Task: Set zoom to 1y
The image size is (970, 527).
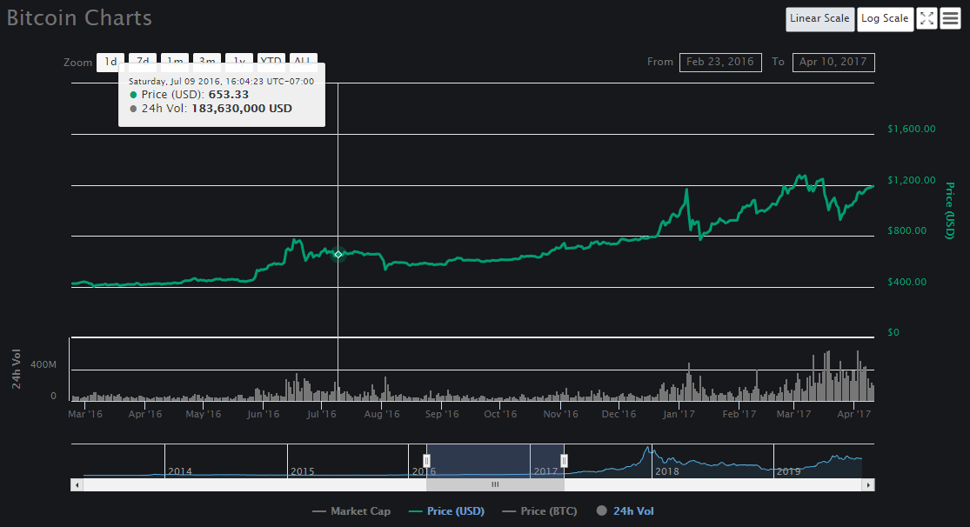Action: click(x=238, y=59)
